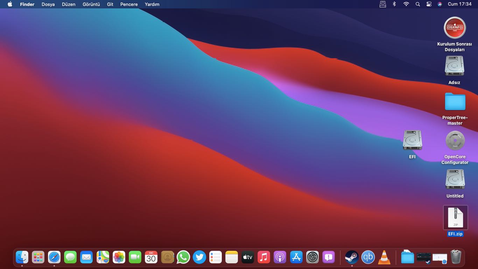Open System Preferences from the Dock
Screen dimensions: 478x269
point(312,257)
